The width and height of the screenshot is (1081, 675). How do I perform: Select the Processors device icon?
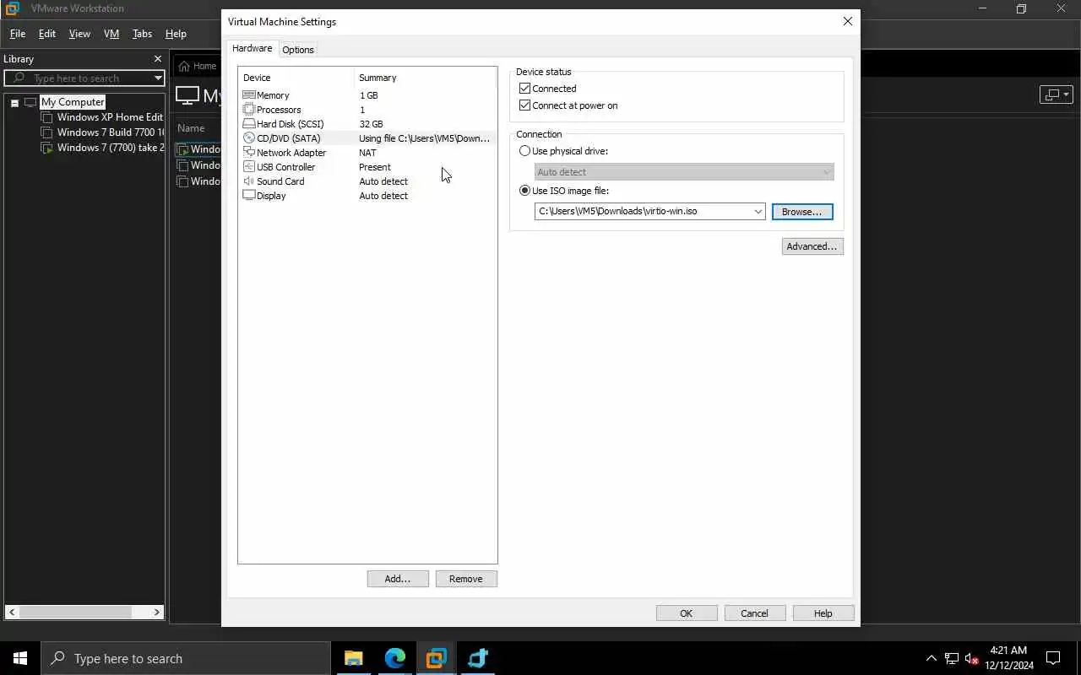pyautogui.click(x=249, y=110)
